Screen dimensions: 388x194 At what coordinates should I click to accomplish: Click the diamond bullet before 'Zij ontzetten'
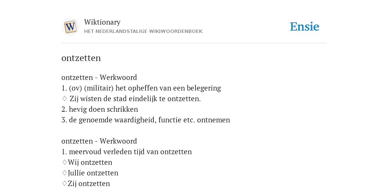pos(64,184)
